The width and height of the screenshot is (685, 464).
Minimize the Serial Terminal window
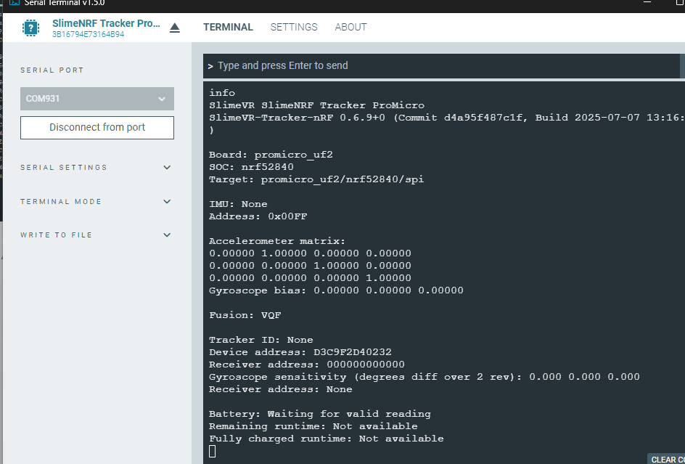pyautogui.click(x=647, y=1)
